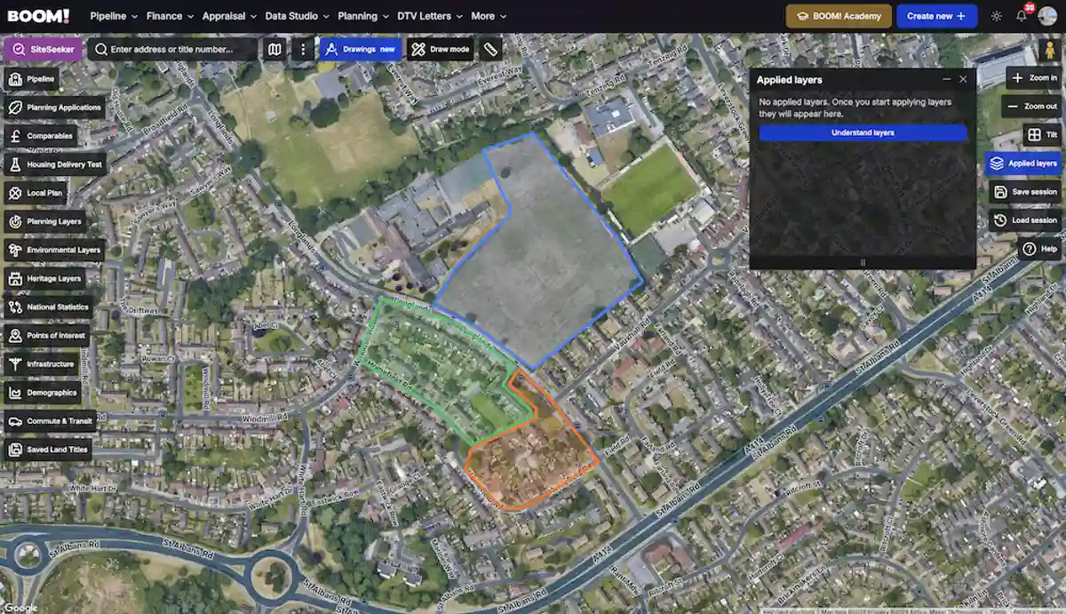The height and width of the screenshot is (614, 1066).
Task: Open the DTV Letters menu
Action: 425,15
